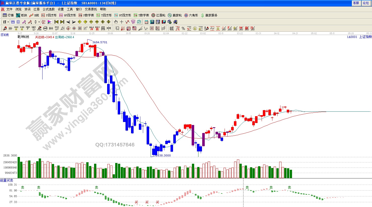
Task: Open the 江恩轮 (Gann wheel) tool
Action: point(158,15)
